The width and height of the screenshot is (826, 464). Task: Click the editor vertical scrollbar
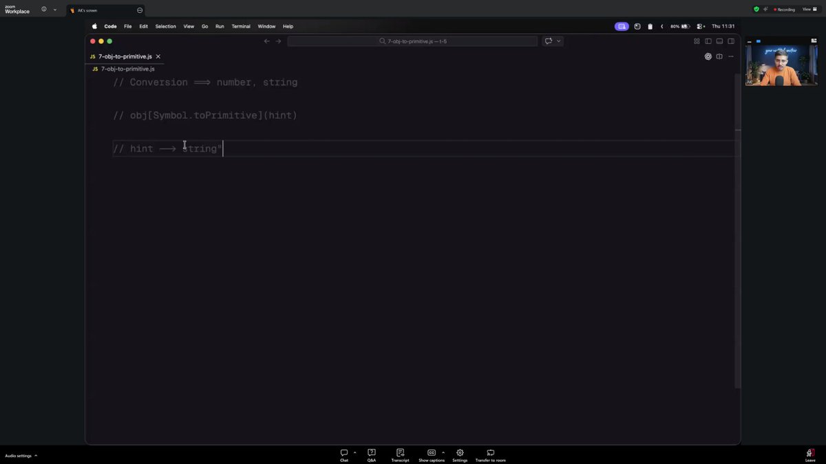pos(738,230)
